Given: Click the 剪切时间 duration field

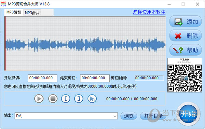Looking at the screenshot, I should [149, 78].
